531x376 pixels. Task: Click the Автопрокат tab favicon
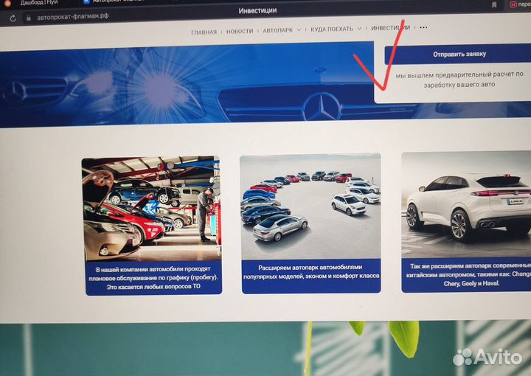pos(87,3)
